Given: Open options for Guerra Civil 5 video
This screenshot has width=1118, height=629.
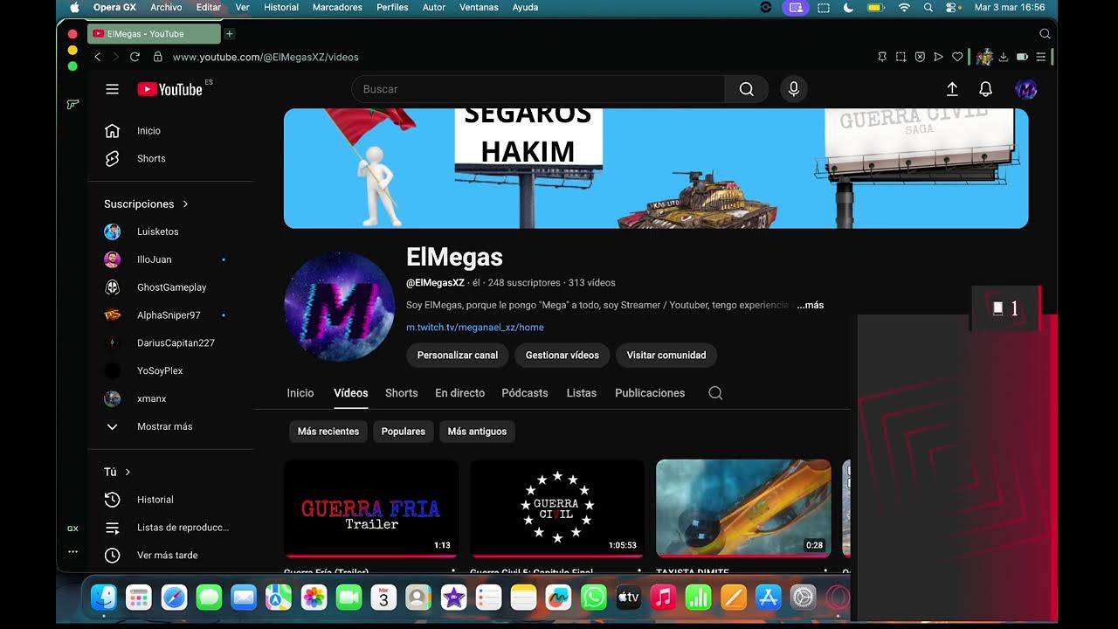Looking at the screenshot, I should 638,572.
